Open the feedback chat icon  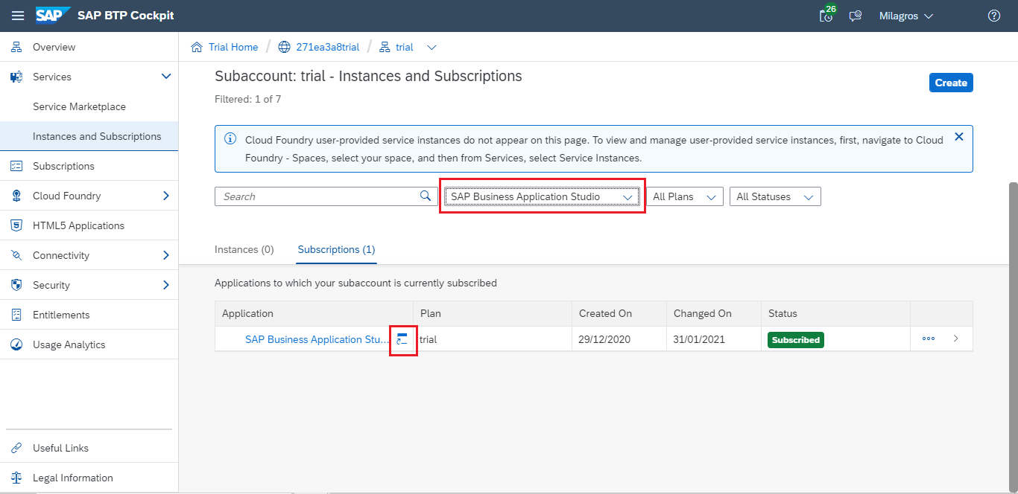click(856, 16)
